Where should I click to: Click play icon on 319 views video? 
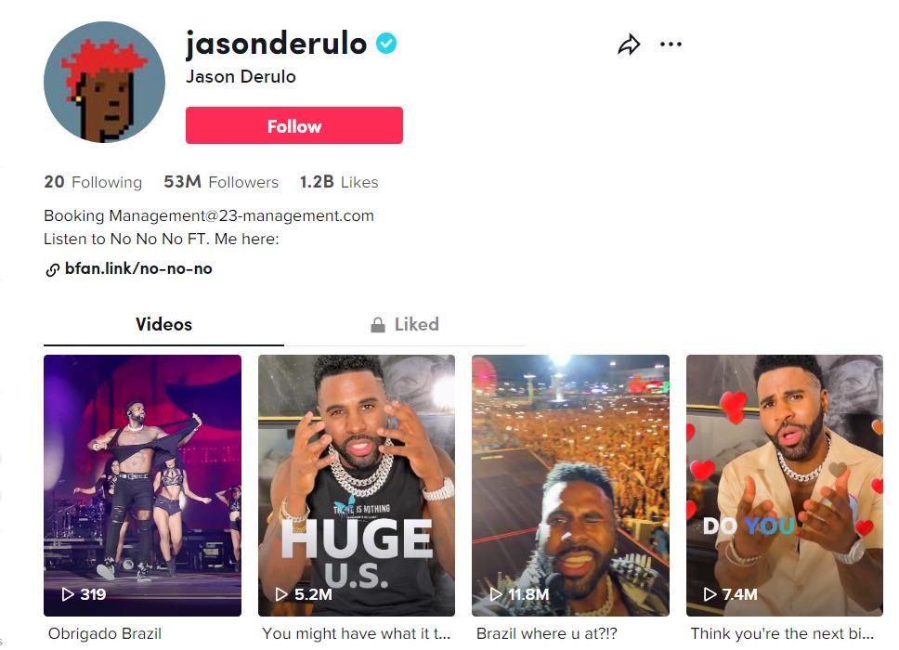click(68, 594)
